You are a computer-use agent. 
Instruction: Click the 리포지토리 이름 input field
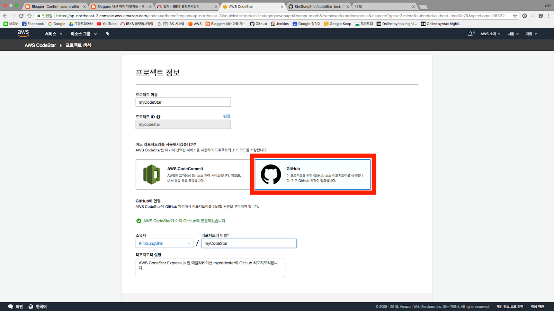coord(249,243)
